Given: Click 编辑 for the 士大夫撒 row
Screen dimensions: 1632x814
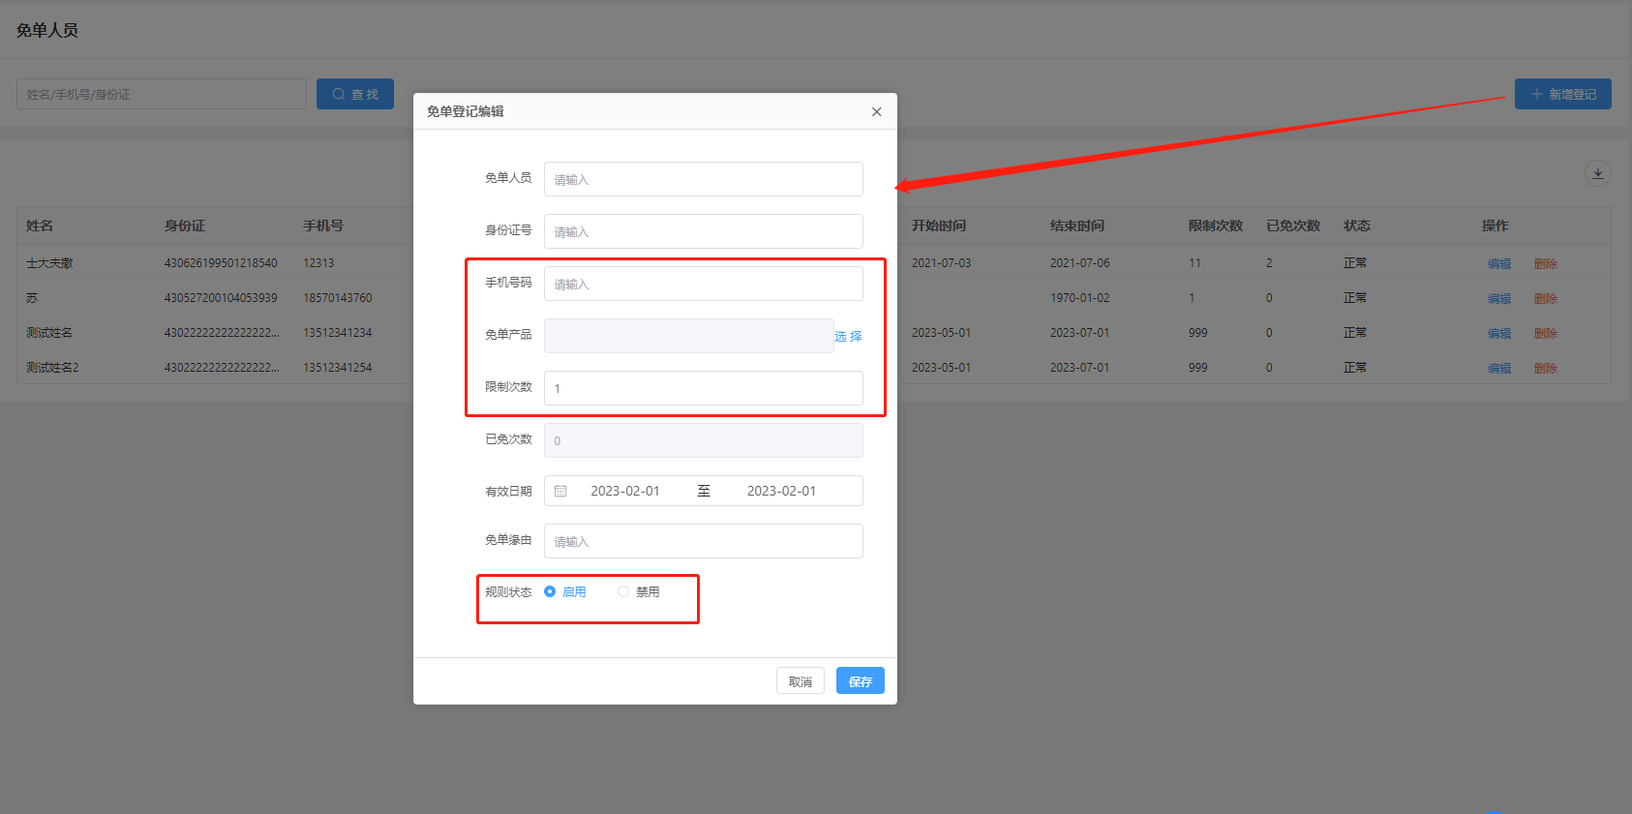Looking at the screenshot, I should click(x=1498, y=263).
